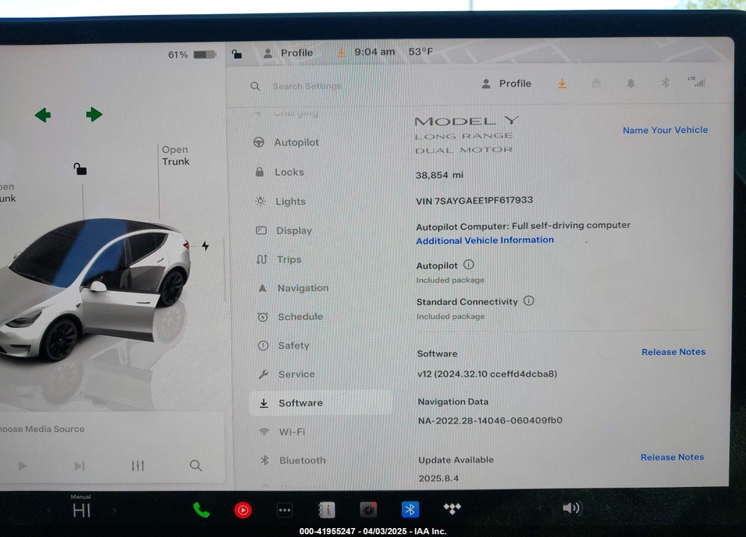Open notifications bell in settings header
This screenshot has height=537, width=746.
(630, 84)
